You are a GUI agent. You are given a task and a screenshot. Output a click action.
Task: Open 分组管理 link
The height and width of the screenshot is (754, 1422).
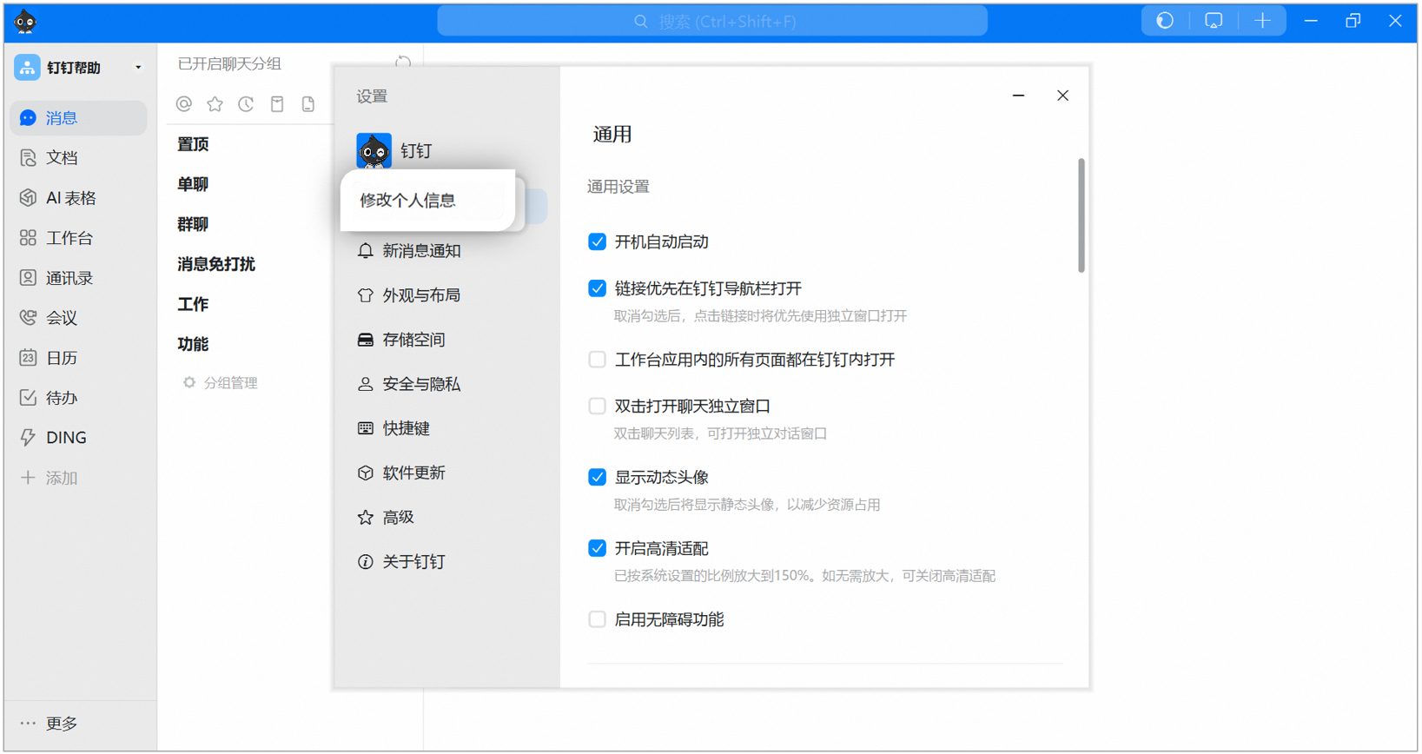click(x=229, y=383)
